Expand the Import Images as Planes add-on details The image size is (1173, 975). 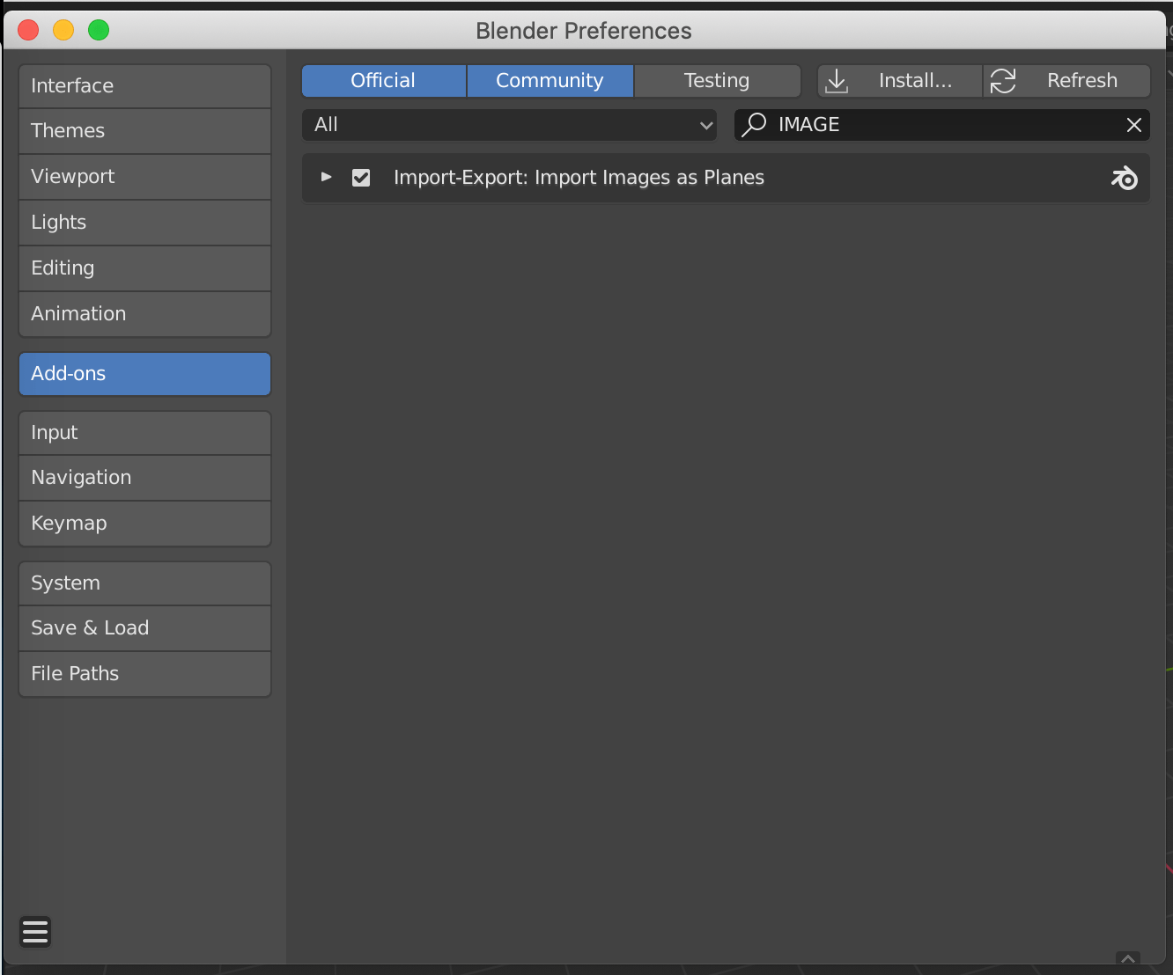tap(327, 177)
